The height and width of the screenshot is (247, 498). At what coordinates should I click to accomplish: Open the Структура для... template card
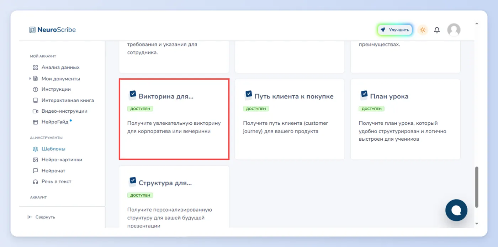click(x=174, y=197)
